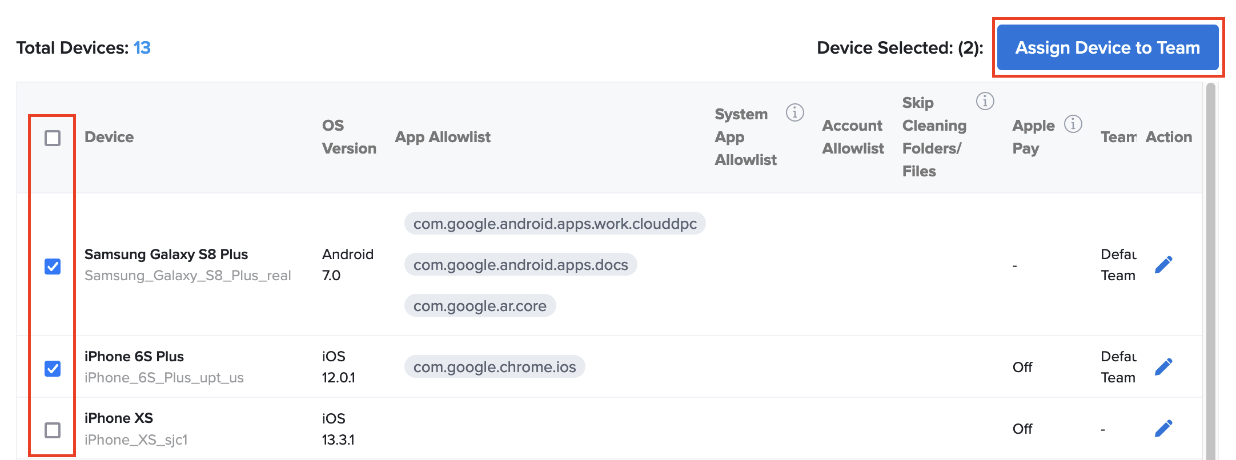Click the Device column header
1236x460 pixels.
click(x=109, y=137)
